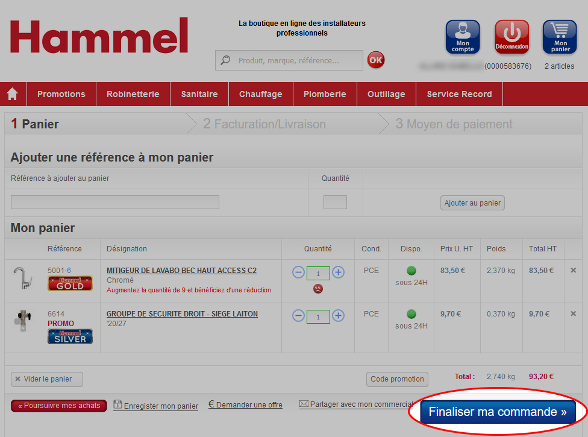Open the Plomberie menu
Viewport: 588px width, 437px height.
click(325, 94)
